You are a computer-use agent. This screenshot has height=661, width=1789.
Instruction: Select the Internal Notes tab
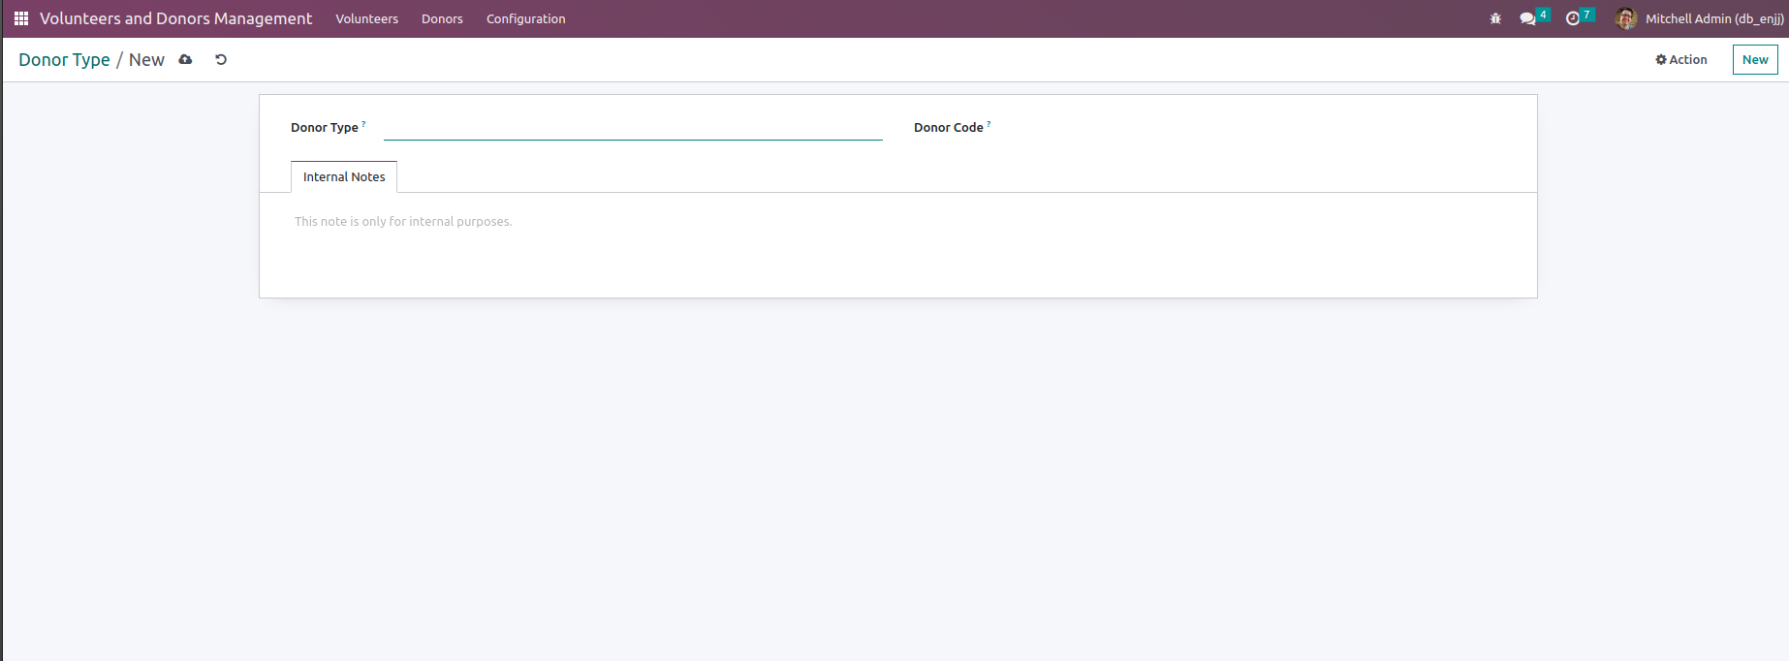click(x=344, y=176)
